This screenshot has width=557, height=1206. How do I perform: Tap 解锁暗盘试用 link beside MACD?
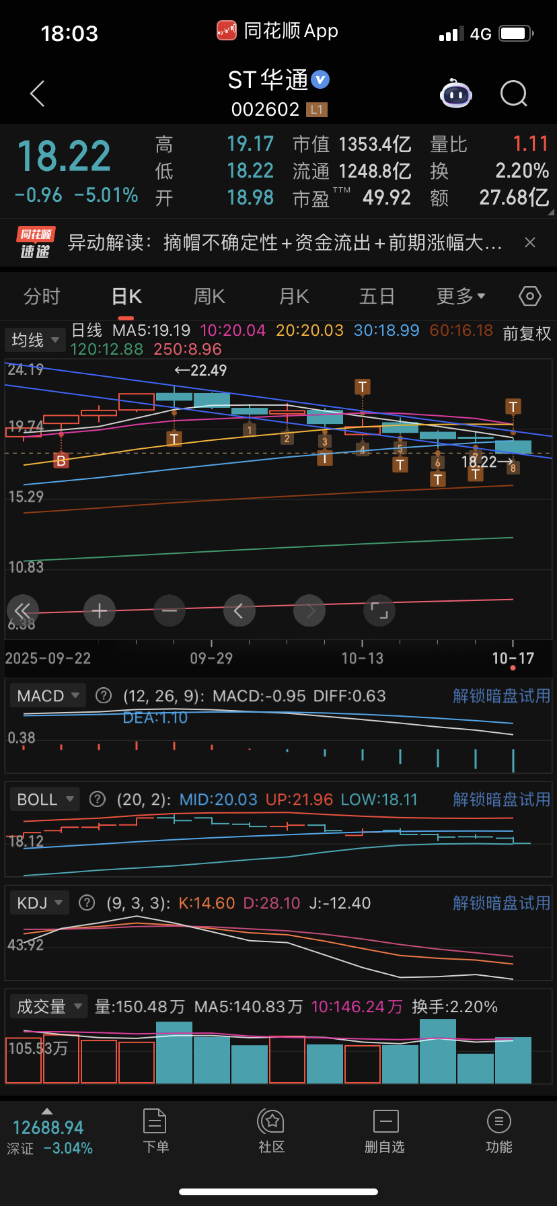501,695
